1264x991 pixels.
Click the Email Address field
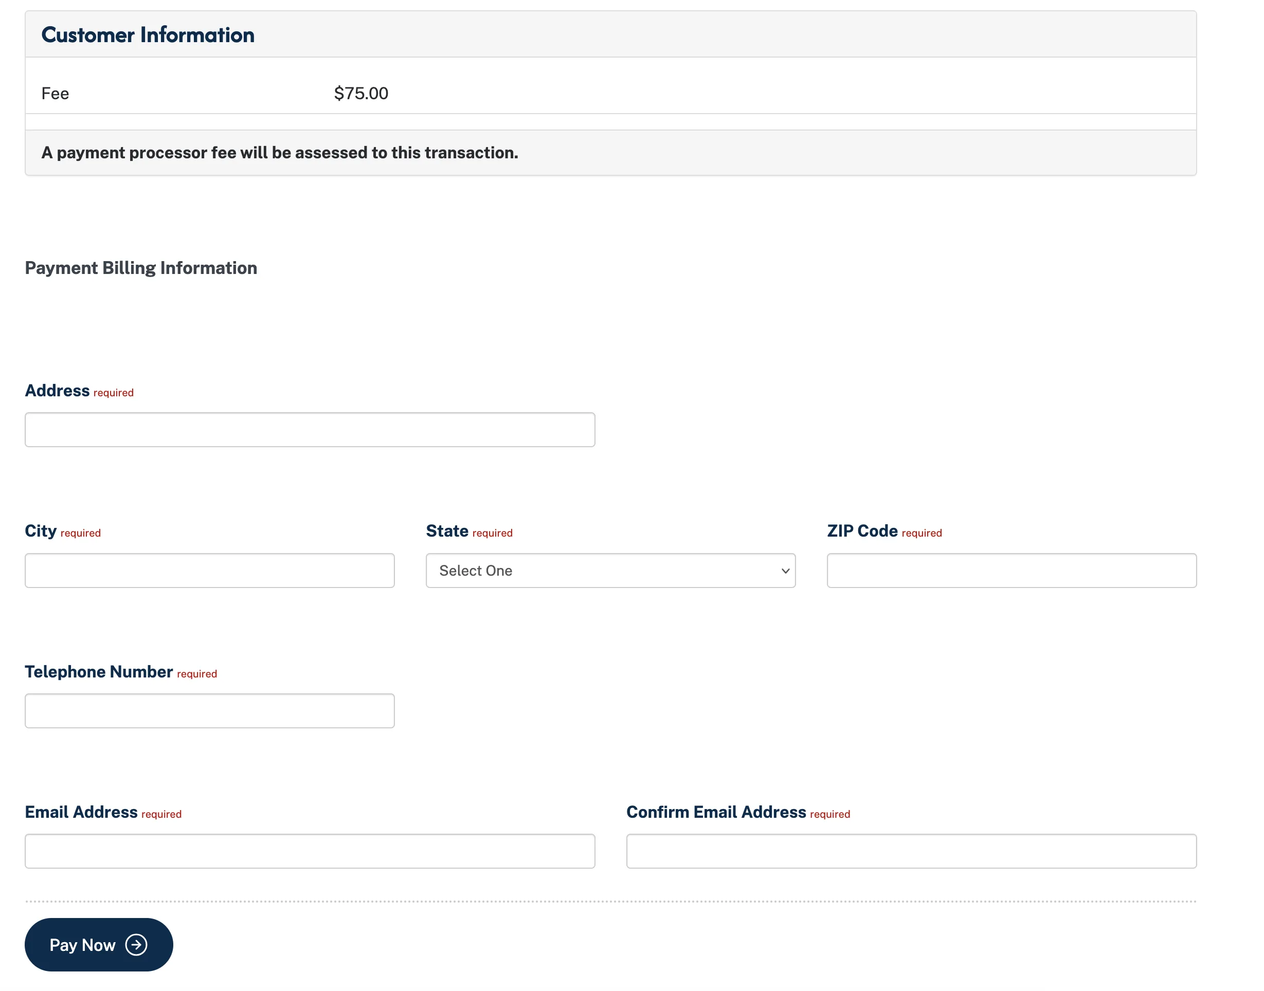pyautogui.click(x=310, y=851)
